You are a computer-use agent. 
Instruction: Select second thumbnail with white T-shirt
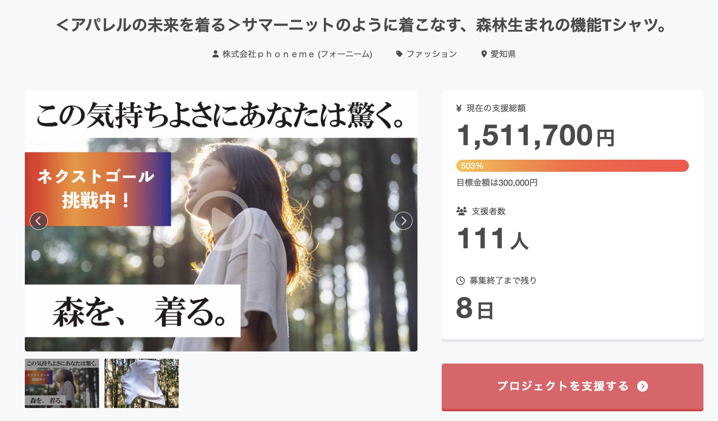(x=141, y=383)
